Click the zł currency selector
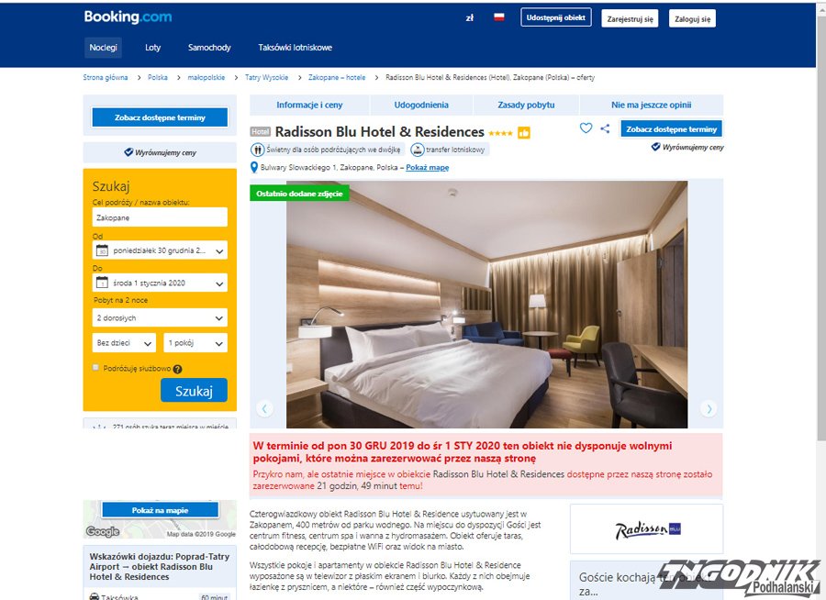Screen dimensions: 826x600 (x=469, y=18)
